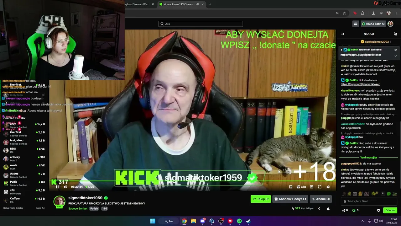Mute the sigmatiktoker1959 tab audio icon

tap(197, 4)
